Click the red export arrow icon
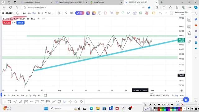Image resolution: width=199 pixels, height=112 pixels. tap(105, 13)
